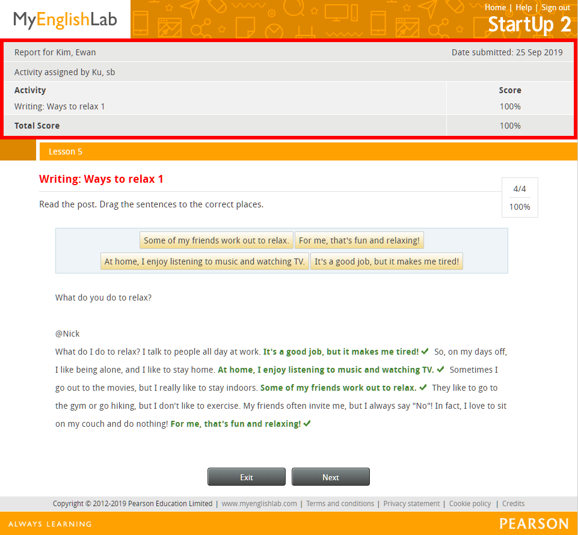Click the checkmark after 'watching TV.'
The image size is (578, 535).
(440, 369)
